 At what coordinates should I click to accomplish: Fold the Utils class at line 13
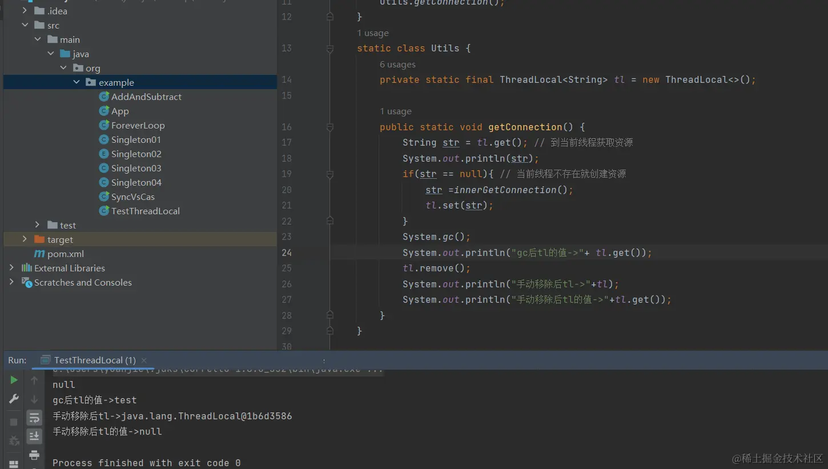coord(329,49)
